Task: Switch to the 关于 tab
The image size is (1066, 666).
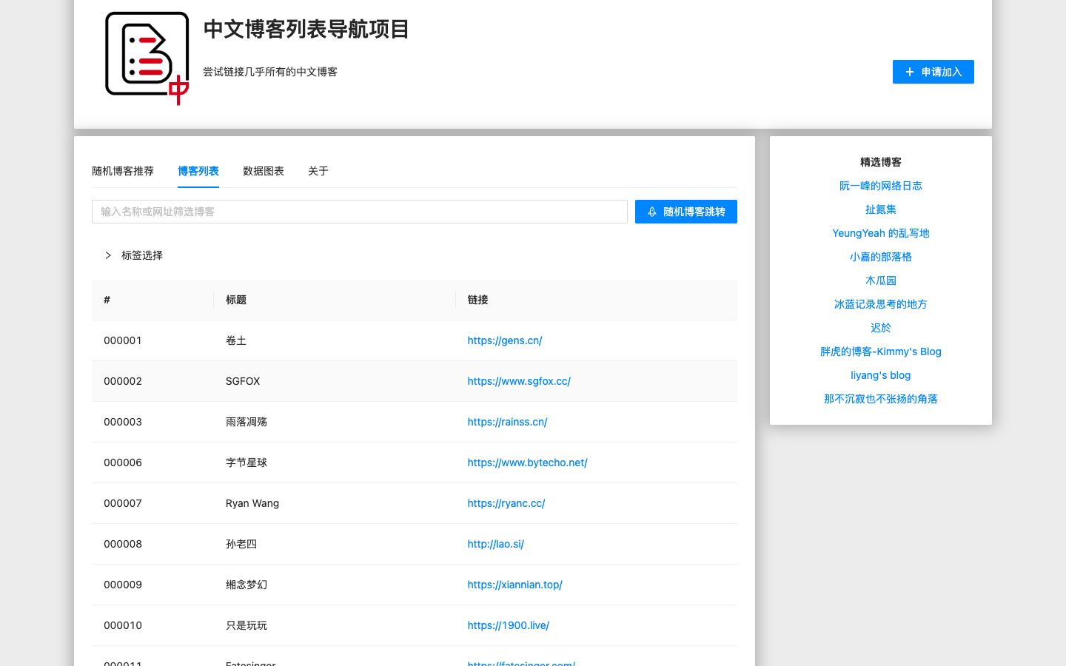Action: pos(318,171)
